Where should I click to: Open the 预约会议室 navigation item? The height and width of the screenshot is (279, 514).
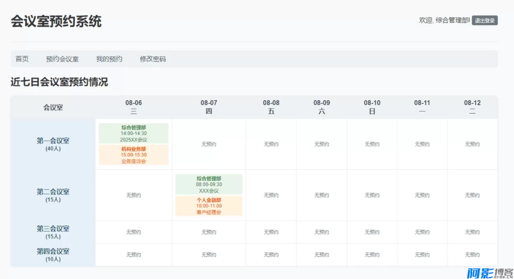61,59
